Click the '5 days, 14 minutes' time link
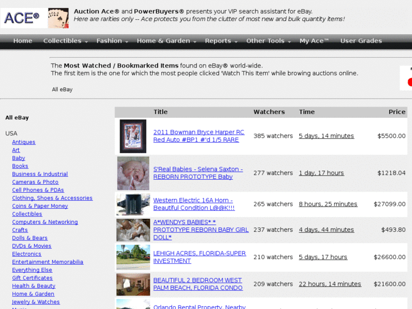This screenshot has height=309, width=412. coord(326,136)
